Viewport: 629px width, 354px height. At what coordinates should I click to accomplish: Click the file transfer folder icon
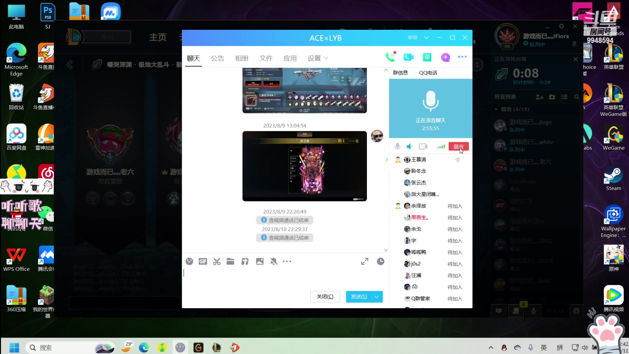tap(231, 261)
